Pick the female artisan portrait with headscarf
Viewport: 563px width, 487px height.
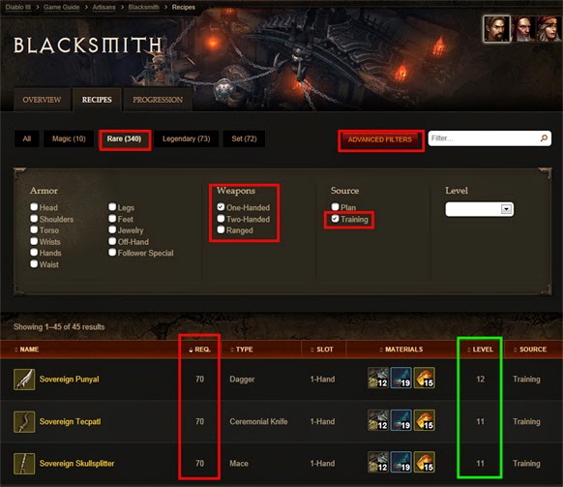tap(548, 29)
